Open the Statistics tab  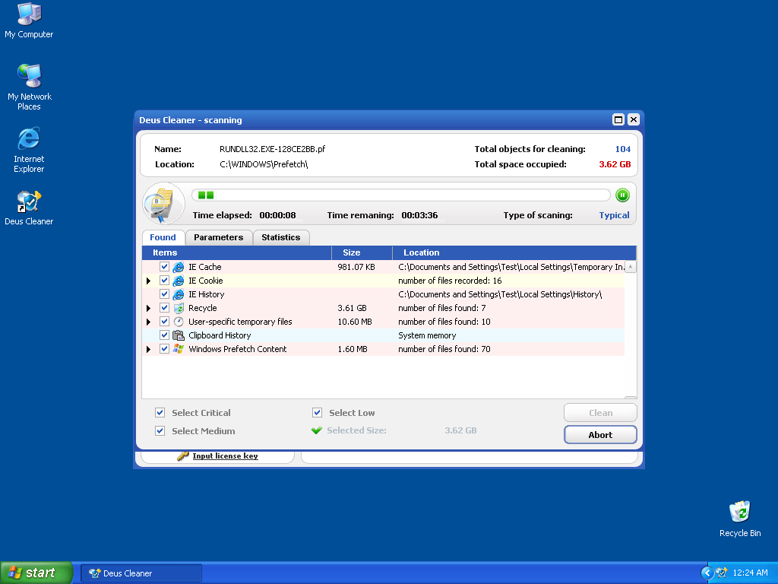point(280,237)
